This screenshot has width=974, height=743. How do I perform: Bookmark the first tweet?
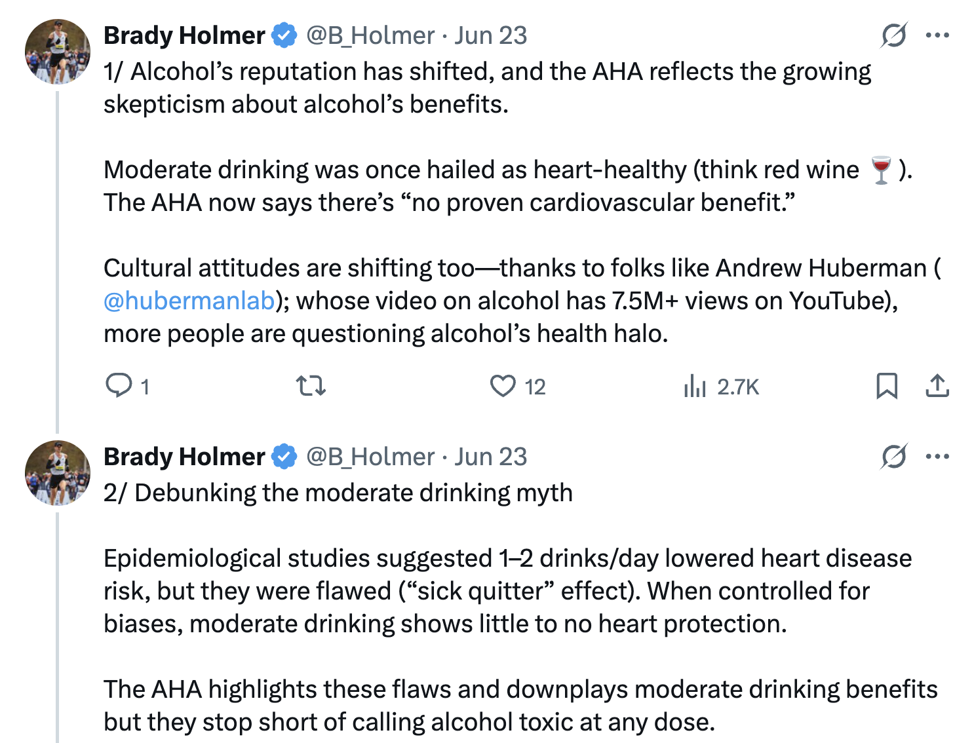coord(886,386)
